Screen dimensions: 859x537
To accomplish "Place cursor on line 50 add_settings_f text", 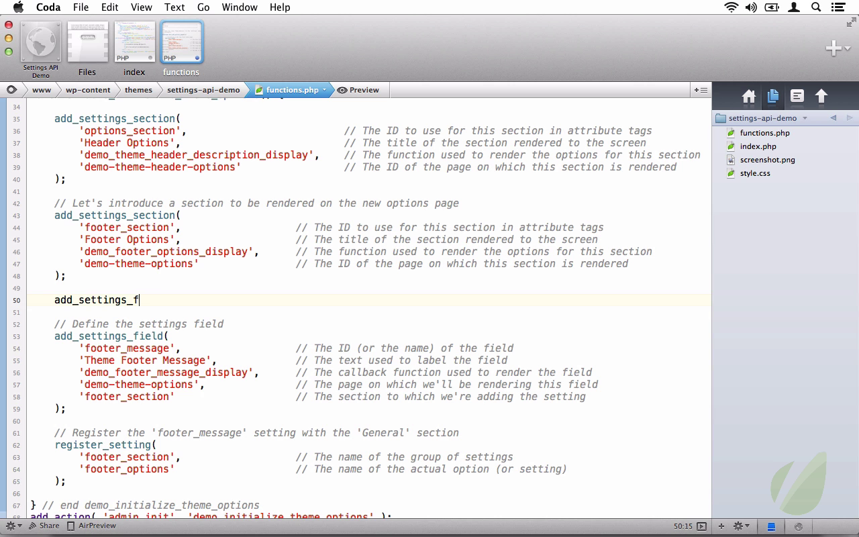I will [97, 300].
